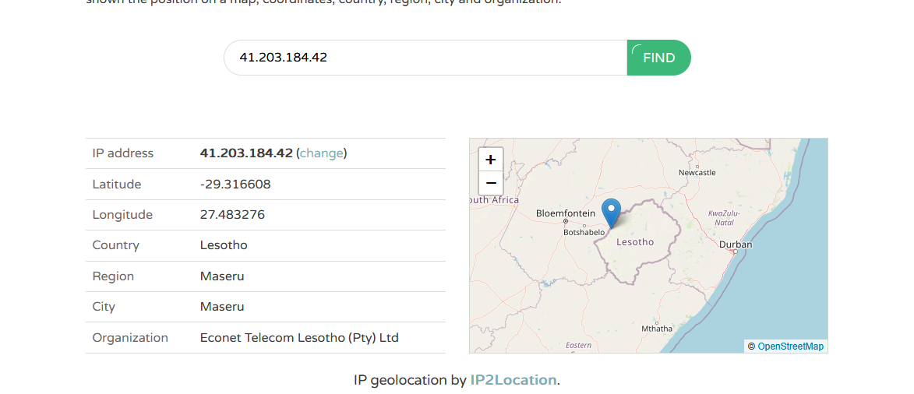Click the Botshabelo label on the map
This screenshot has height=394, width=914.
(x=584, y=232)
